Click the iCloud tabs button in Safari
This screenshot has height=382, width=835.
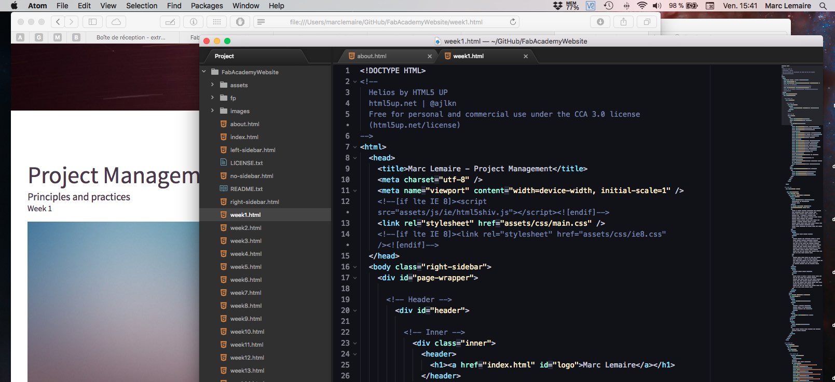116,22
